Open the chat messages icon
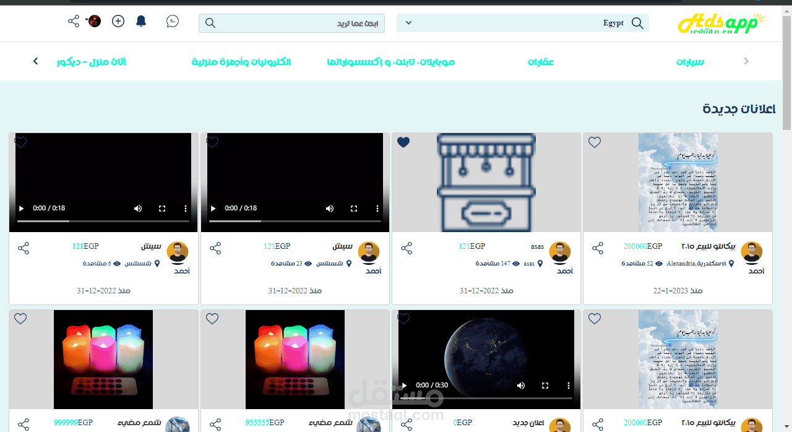This screenshot has height=432, width=792. (x=173, y=22)
